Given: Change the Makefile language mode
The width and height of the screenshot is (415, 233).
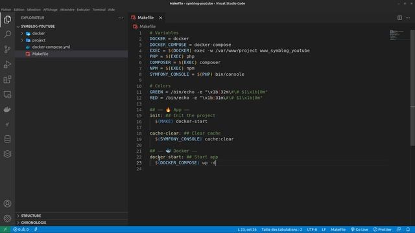Looking at the screenshot, I should point(338,230).
